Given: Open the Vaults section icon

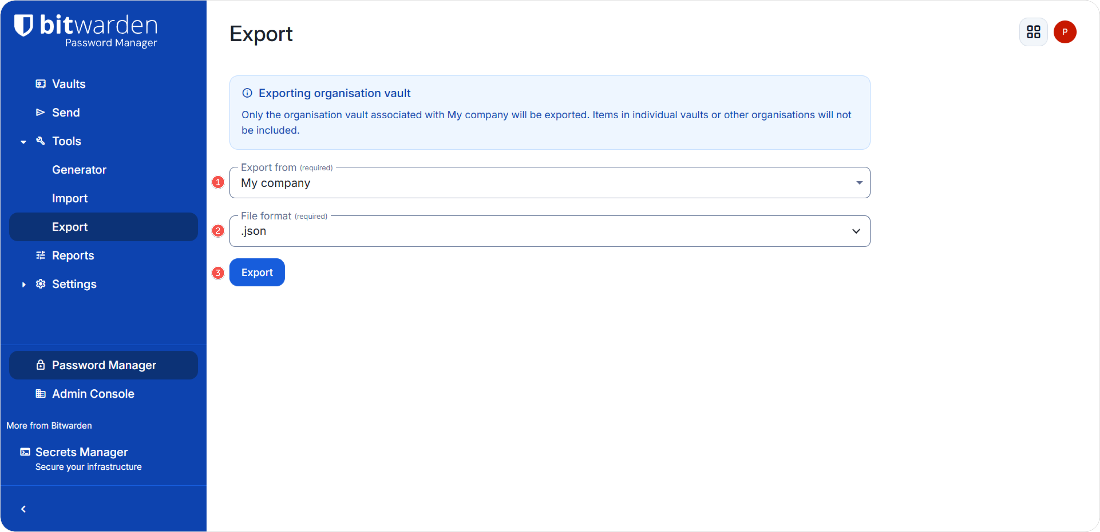Looking at the screenshot, I should pos(40,83).
